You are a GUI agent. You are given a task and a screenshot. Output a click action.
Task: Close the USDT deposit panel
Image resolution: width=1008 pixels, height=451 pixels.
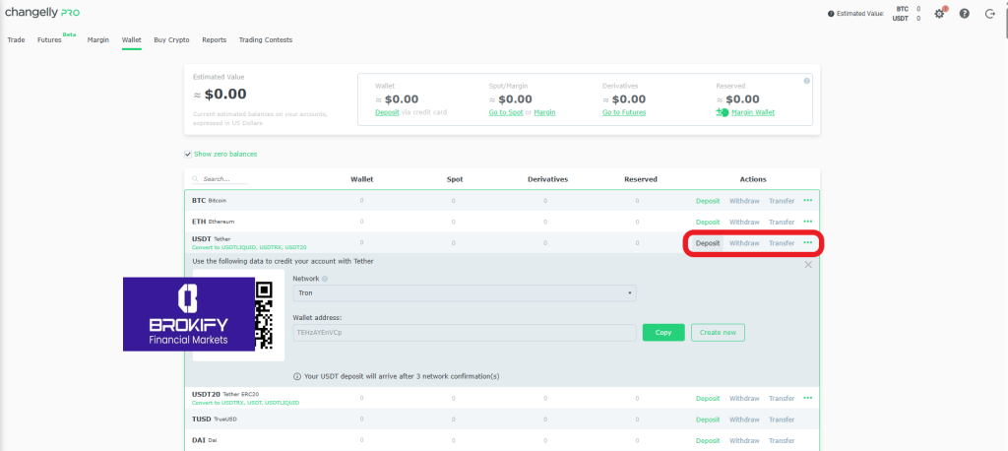tap(808, 264)
